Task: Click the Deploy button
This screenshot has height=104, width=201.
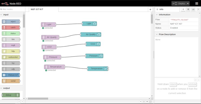Action: pyautogui.click(x=179, y=4)
